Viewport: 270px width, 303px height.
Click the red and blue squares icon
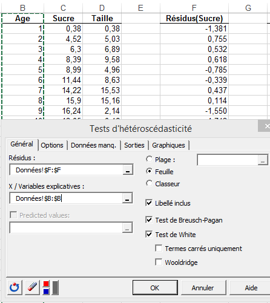pyautogui.click(x=46, y=287)
